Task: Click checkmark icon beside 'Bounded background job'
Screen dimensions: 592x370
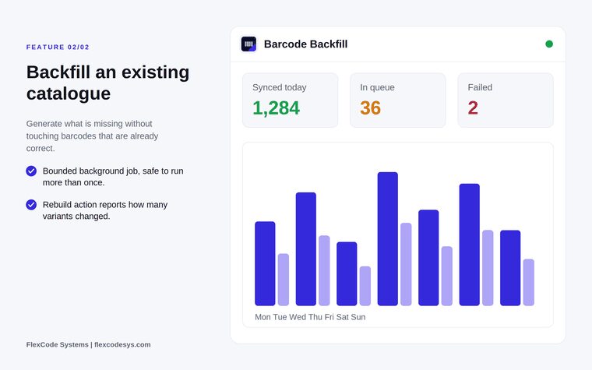Action: [x=31, y=171]
